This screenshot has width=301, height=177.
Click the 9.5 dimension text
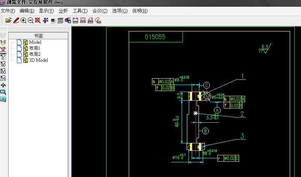pos(179,95)
